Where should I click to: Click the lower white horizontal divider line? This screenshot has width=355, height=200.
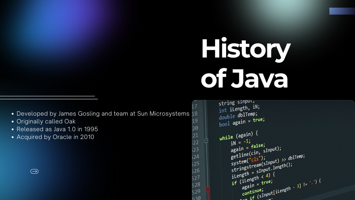[x=49, y=99]
